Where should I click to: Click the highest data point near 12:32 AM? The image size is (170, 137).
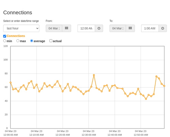tap(94, 75)
